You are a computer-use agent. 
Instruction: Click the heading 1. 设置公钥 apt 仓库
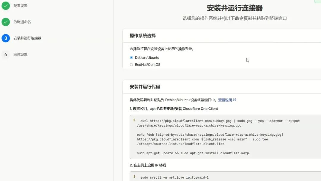[174, 109]
